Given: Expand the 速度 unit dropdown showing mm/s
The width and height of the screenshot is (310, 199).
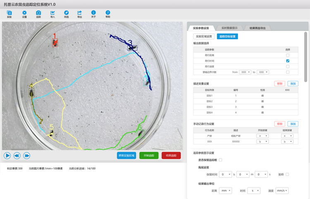Looking at the screenshot, I should pos(281,191).
